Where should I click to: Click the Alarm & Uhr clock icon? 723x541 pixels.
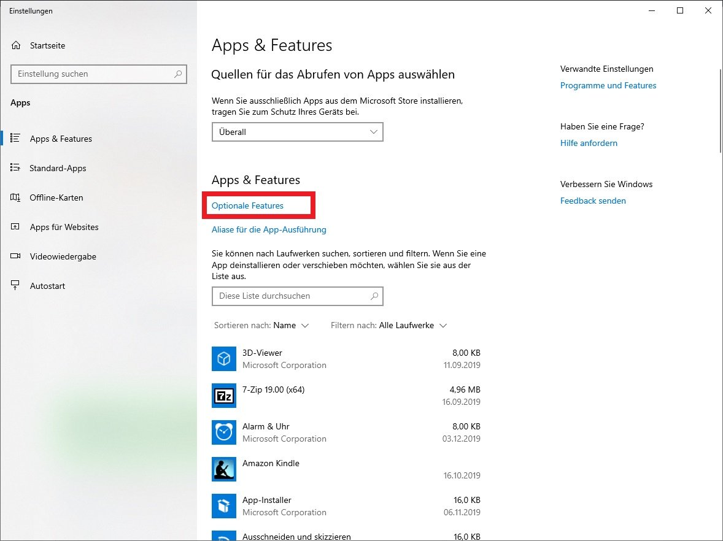[224, 432]
